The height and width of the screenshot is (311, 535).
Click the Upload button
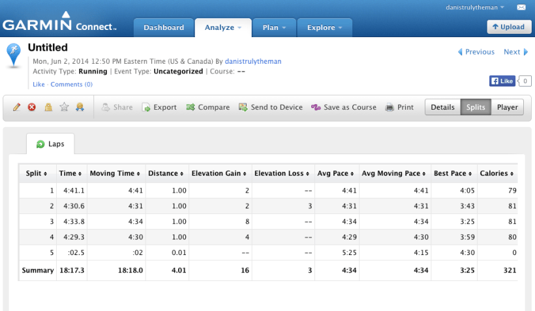pos(509,27)
